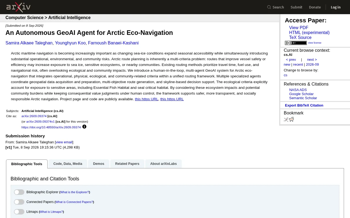Screen dimensions: 350x218
Task: Change browse context to cs
Action: 285,75
